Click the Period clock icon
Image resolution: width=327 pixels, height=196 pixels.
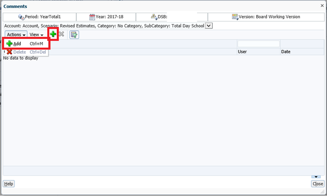[21, 17]
